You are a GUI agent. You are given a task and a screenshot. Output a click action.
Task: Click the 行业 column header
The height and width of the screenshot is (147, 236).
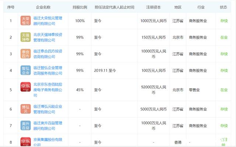[x=201, y=7]
